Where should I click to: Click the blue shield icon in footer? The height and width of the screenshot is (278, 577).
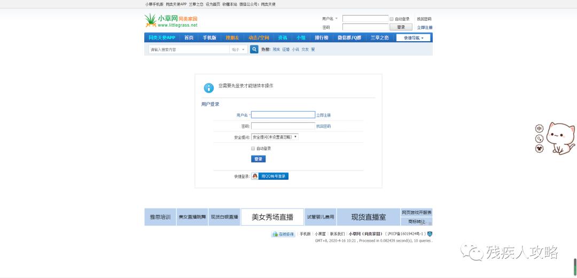point(430,234)
